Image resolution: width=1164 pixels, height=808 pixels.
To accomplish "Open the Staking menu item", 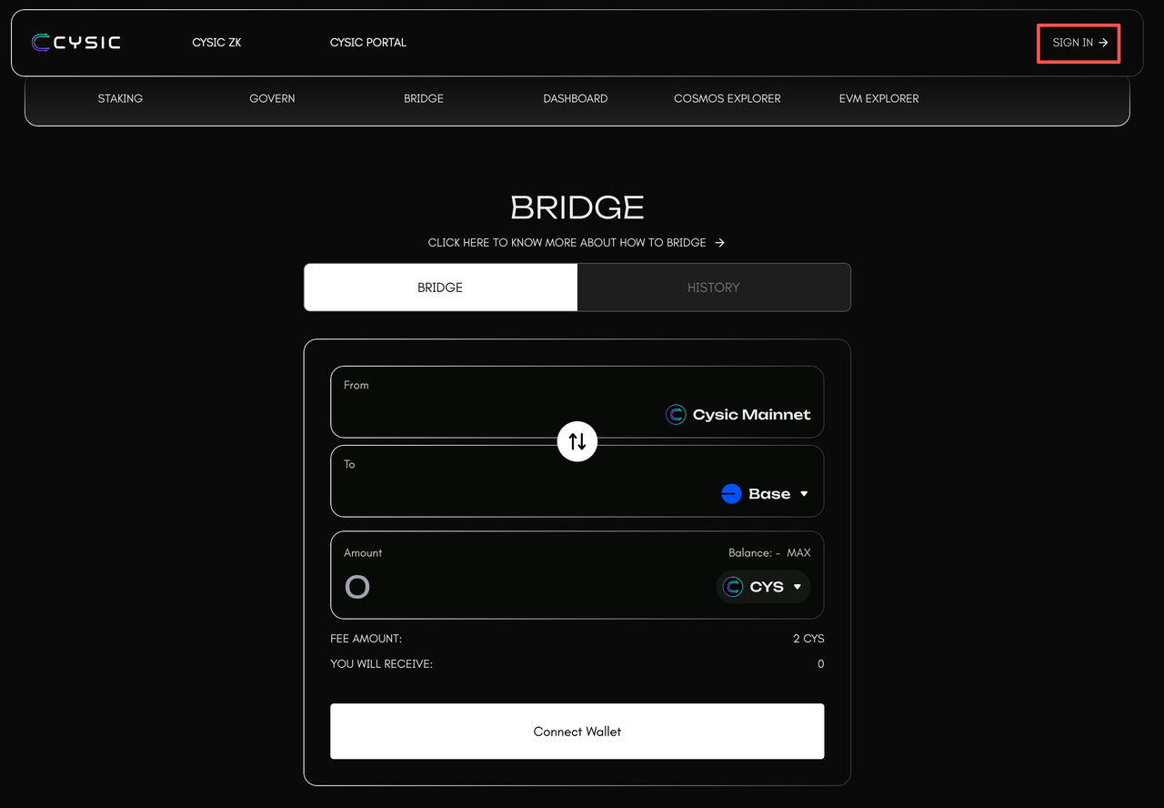I will pyautogui.click(x=120, y=98).
